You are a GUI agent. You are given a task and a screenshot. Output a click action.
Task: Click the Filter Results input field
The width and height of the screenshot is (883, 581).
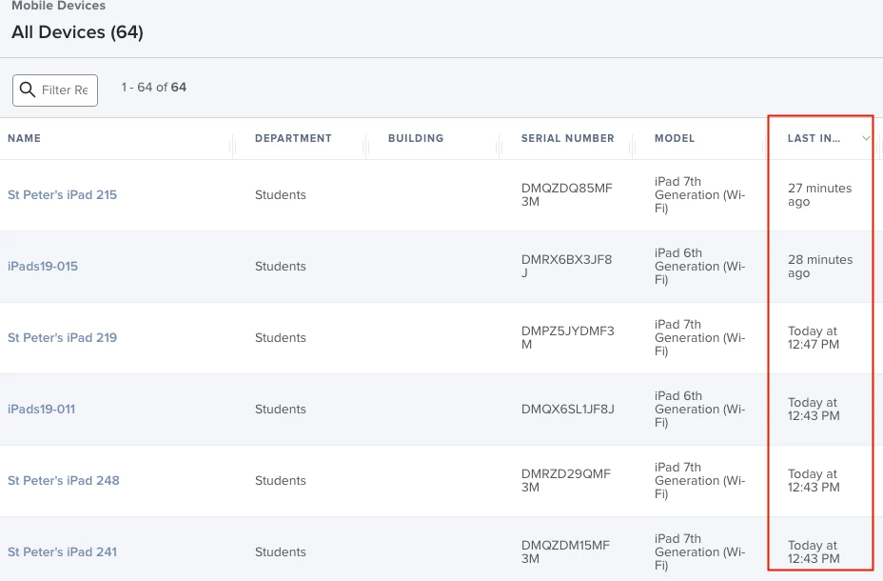click(x=55, y=90)
